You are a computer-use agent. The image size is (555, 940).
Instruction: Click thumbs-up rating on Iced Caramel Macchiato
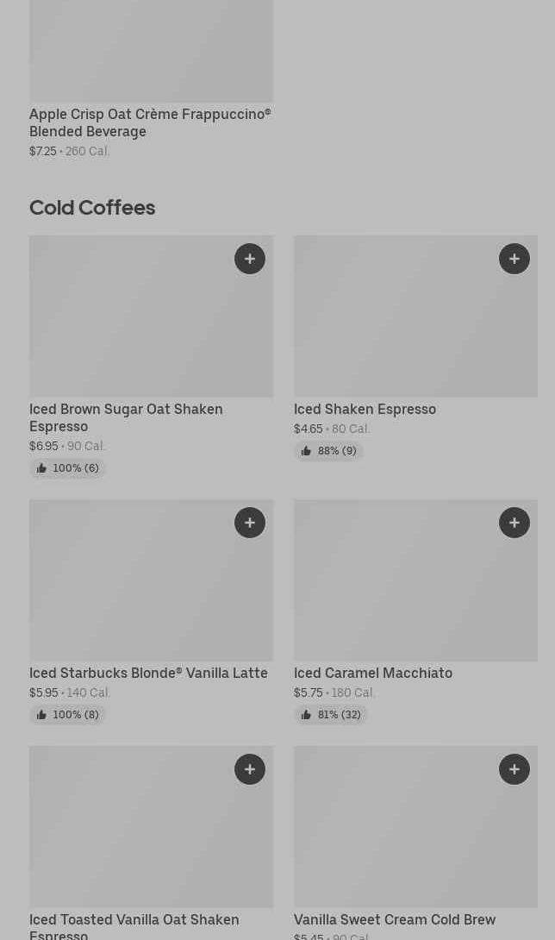(331, 715)
